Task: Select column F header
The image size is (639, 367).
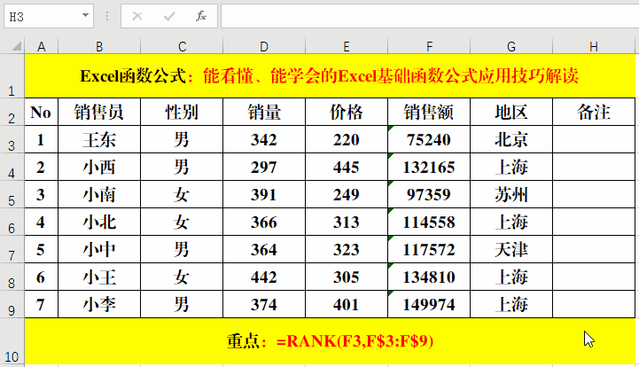Action: (429, 46)
